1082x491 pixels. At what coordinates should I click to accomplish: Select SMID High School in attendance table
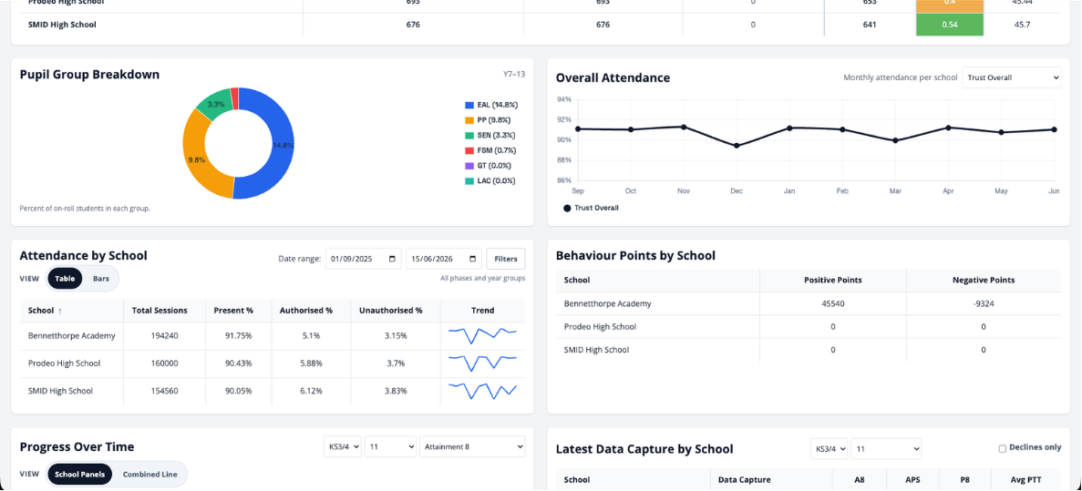coord(61,391)
